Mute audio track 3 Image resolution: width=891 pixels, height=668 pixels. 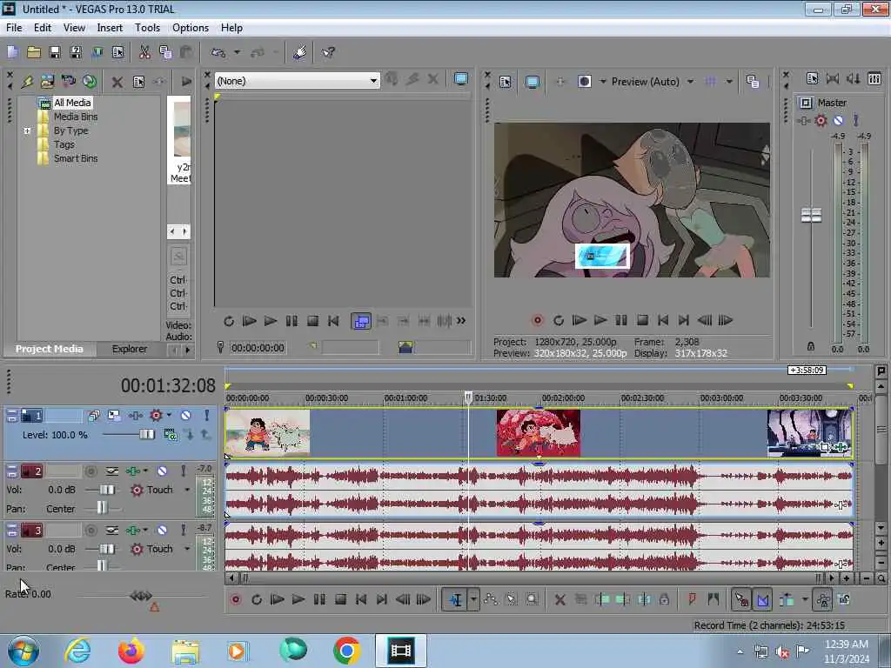(162, 530)
